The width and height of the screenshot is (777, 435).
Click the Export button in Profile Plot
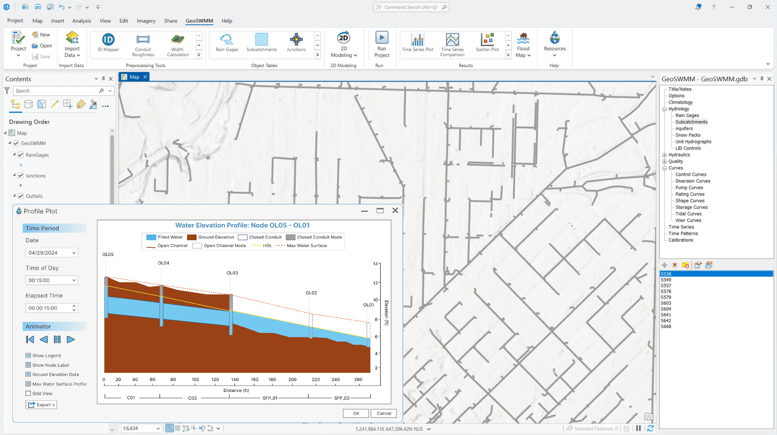41,404
